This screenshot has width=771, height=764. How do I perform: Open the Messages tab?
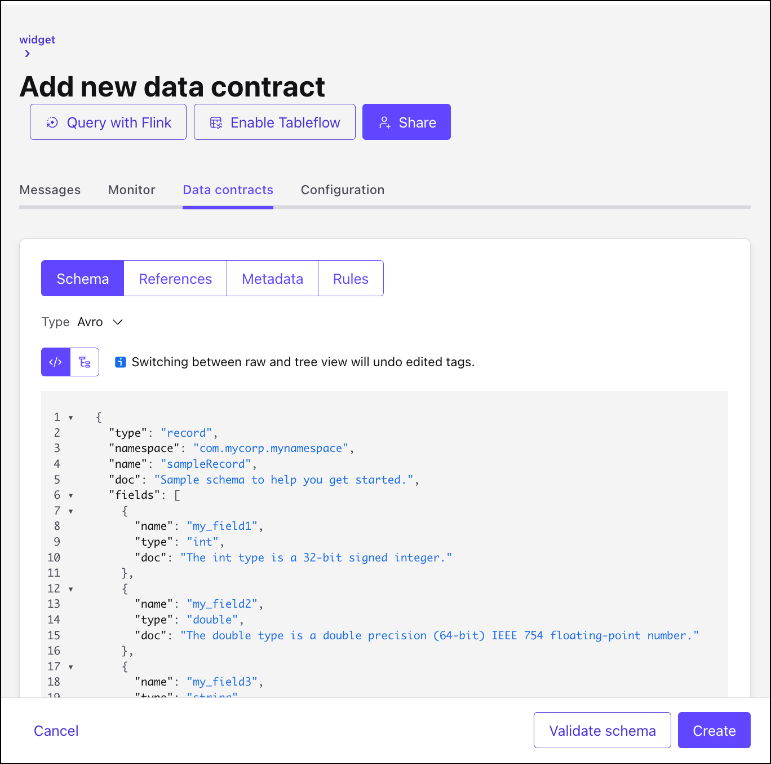50,190
